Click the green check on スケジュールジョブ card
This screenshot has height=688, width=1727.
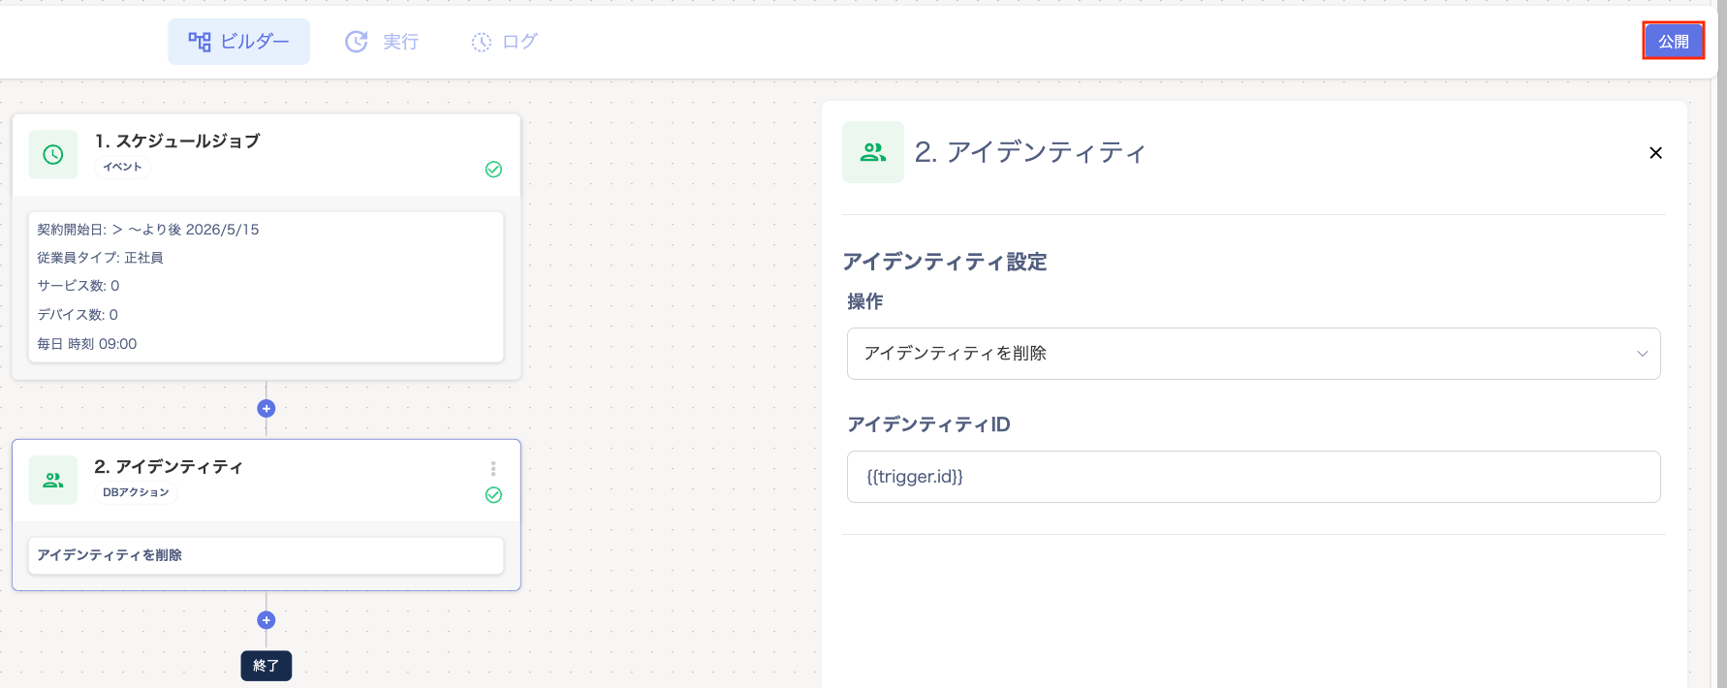[x=493, y=170]
